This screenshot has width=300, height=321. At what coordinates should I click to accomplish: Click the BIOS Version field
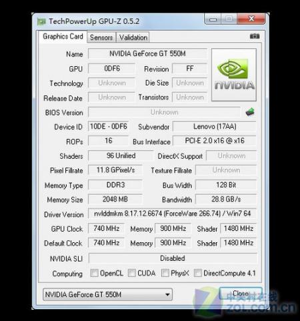(x=164, y=112)
